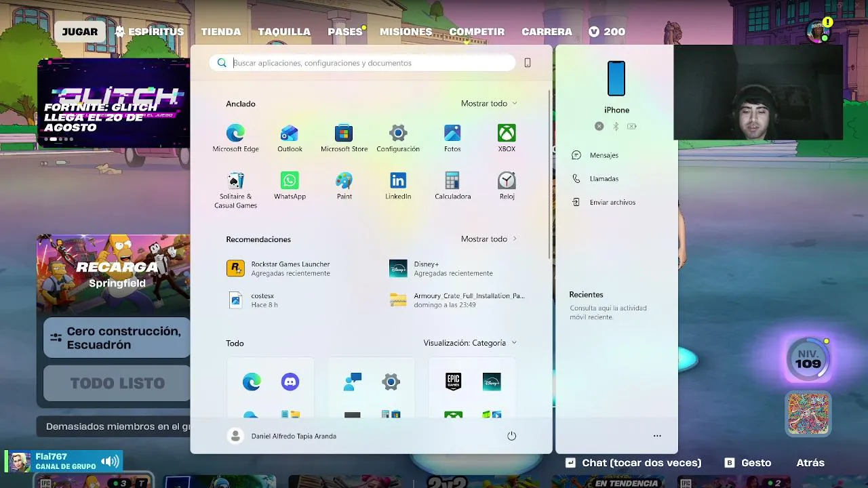
Task: Switch to the JUGAR tab in Fortnite
Action: tap(80, 32)
